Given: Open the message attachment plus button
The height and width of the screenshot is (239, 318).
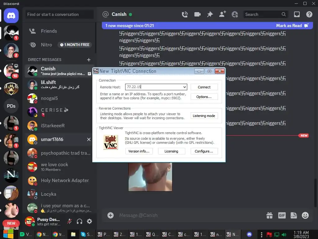Looking at the screenshot, I should (x=111, y=215).
